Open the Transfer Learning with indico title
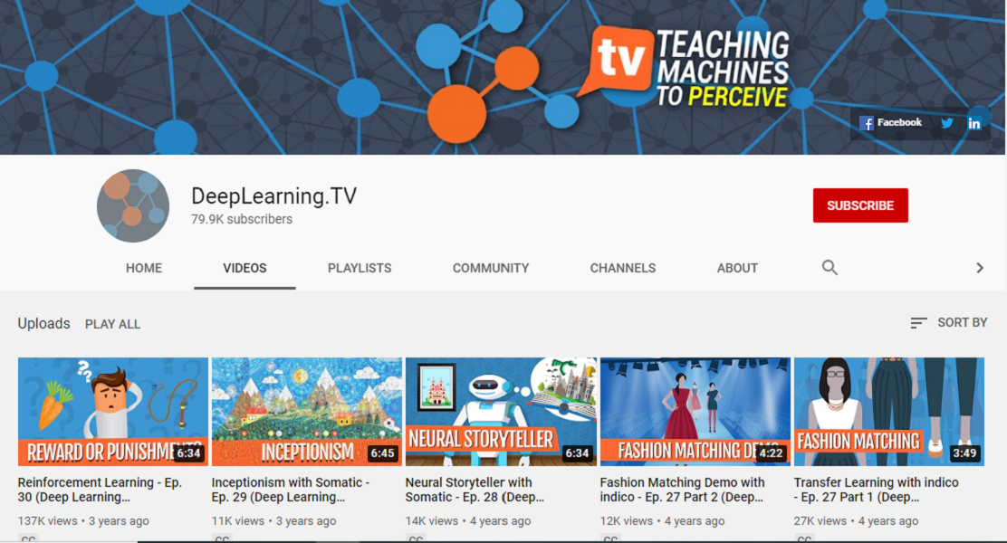Viewport: 1007px width, 543px height. tap(876, 490)
